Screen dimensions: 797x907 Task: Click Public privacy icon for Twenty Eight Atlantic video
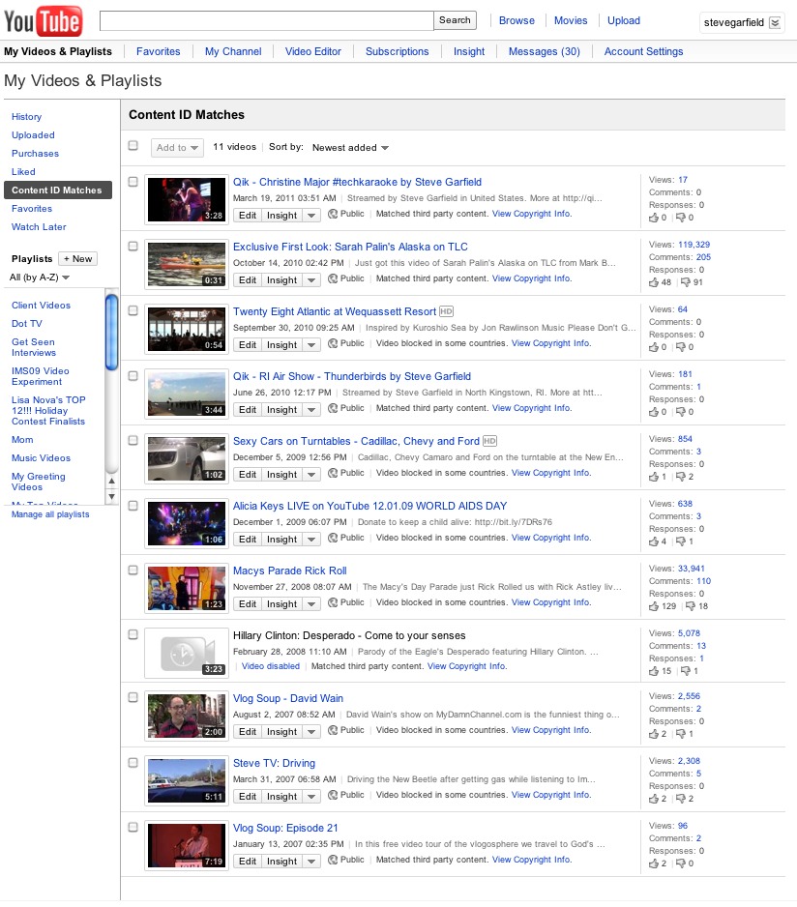click(x=333, y=343)
